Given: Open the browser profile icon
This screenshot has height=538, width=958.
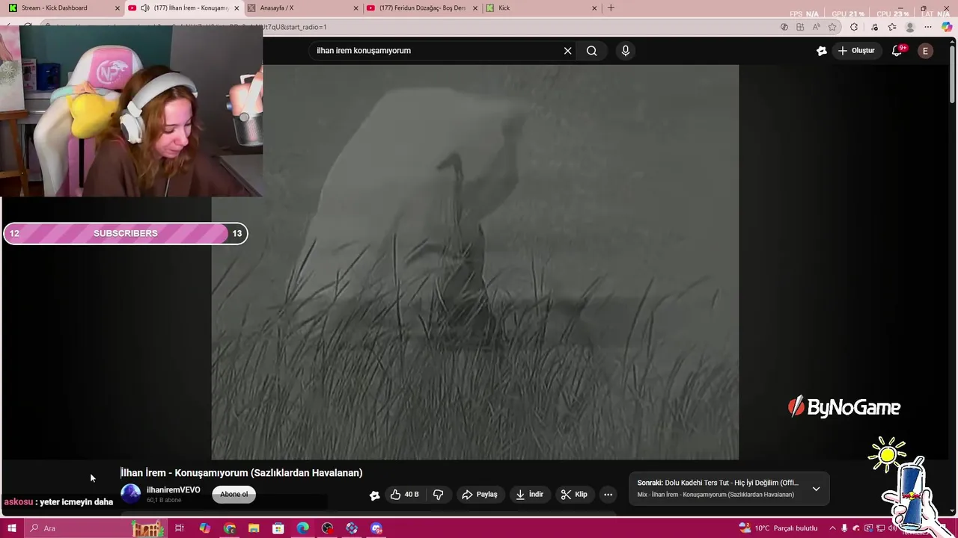Looking at the screenshot, I should coord(910,27).
